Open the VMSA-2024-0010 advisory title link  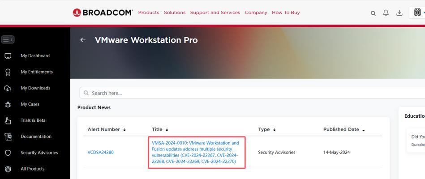196,152
